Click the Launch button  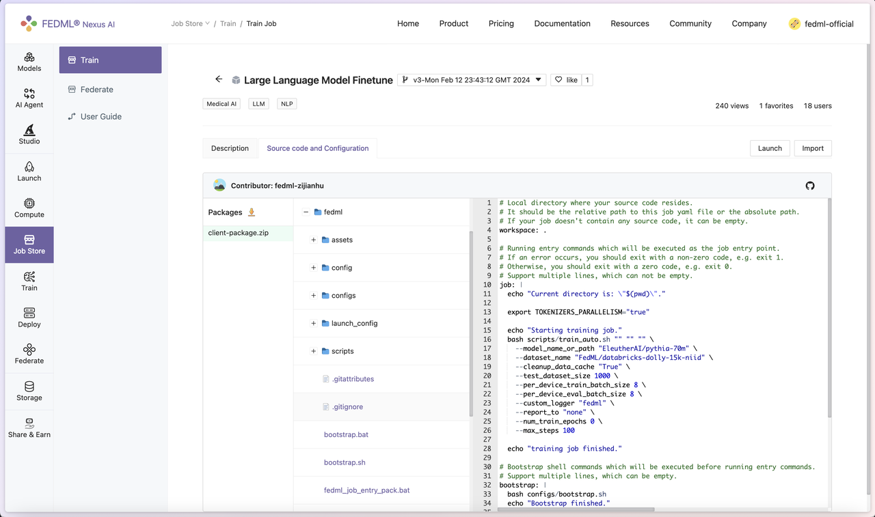(x=770, y=148)
